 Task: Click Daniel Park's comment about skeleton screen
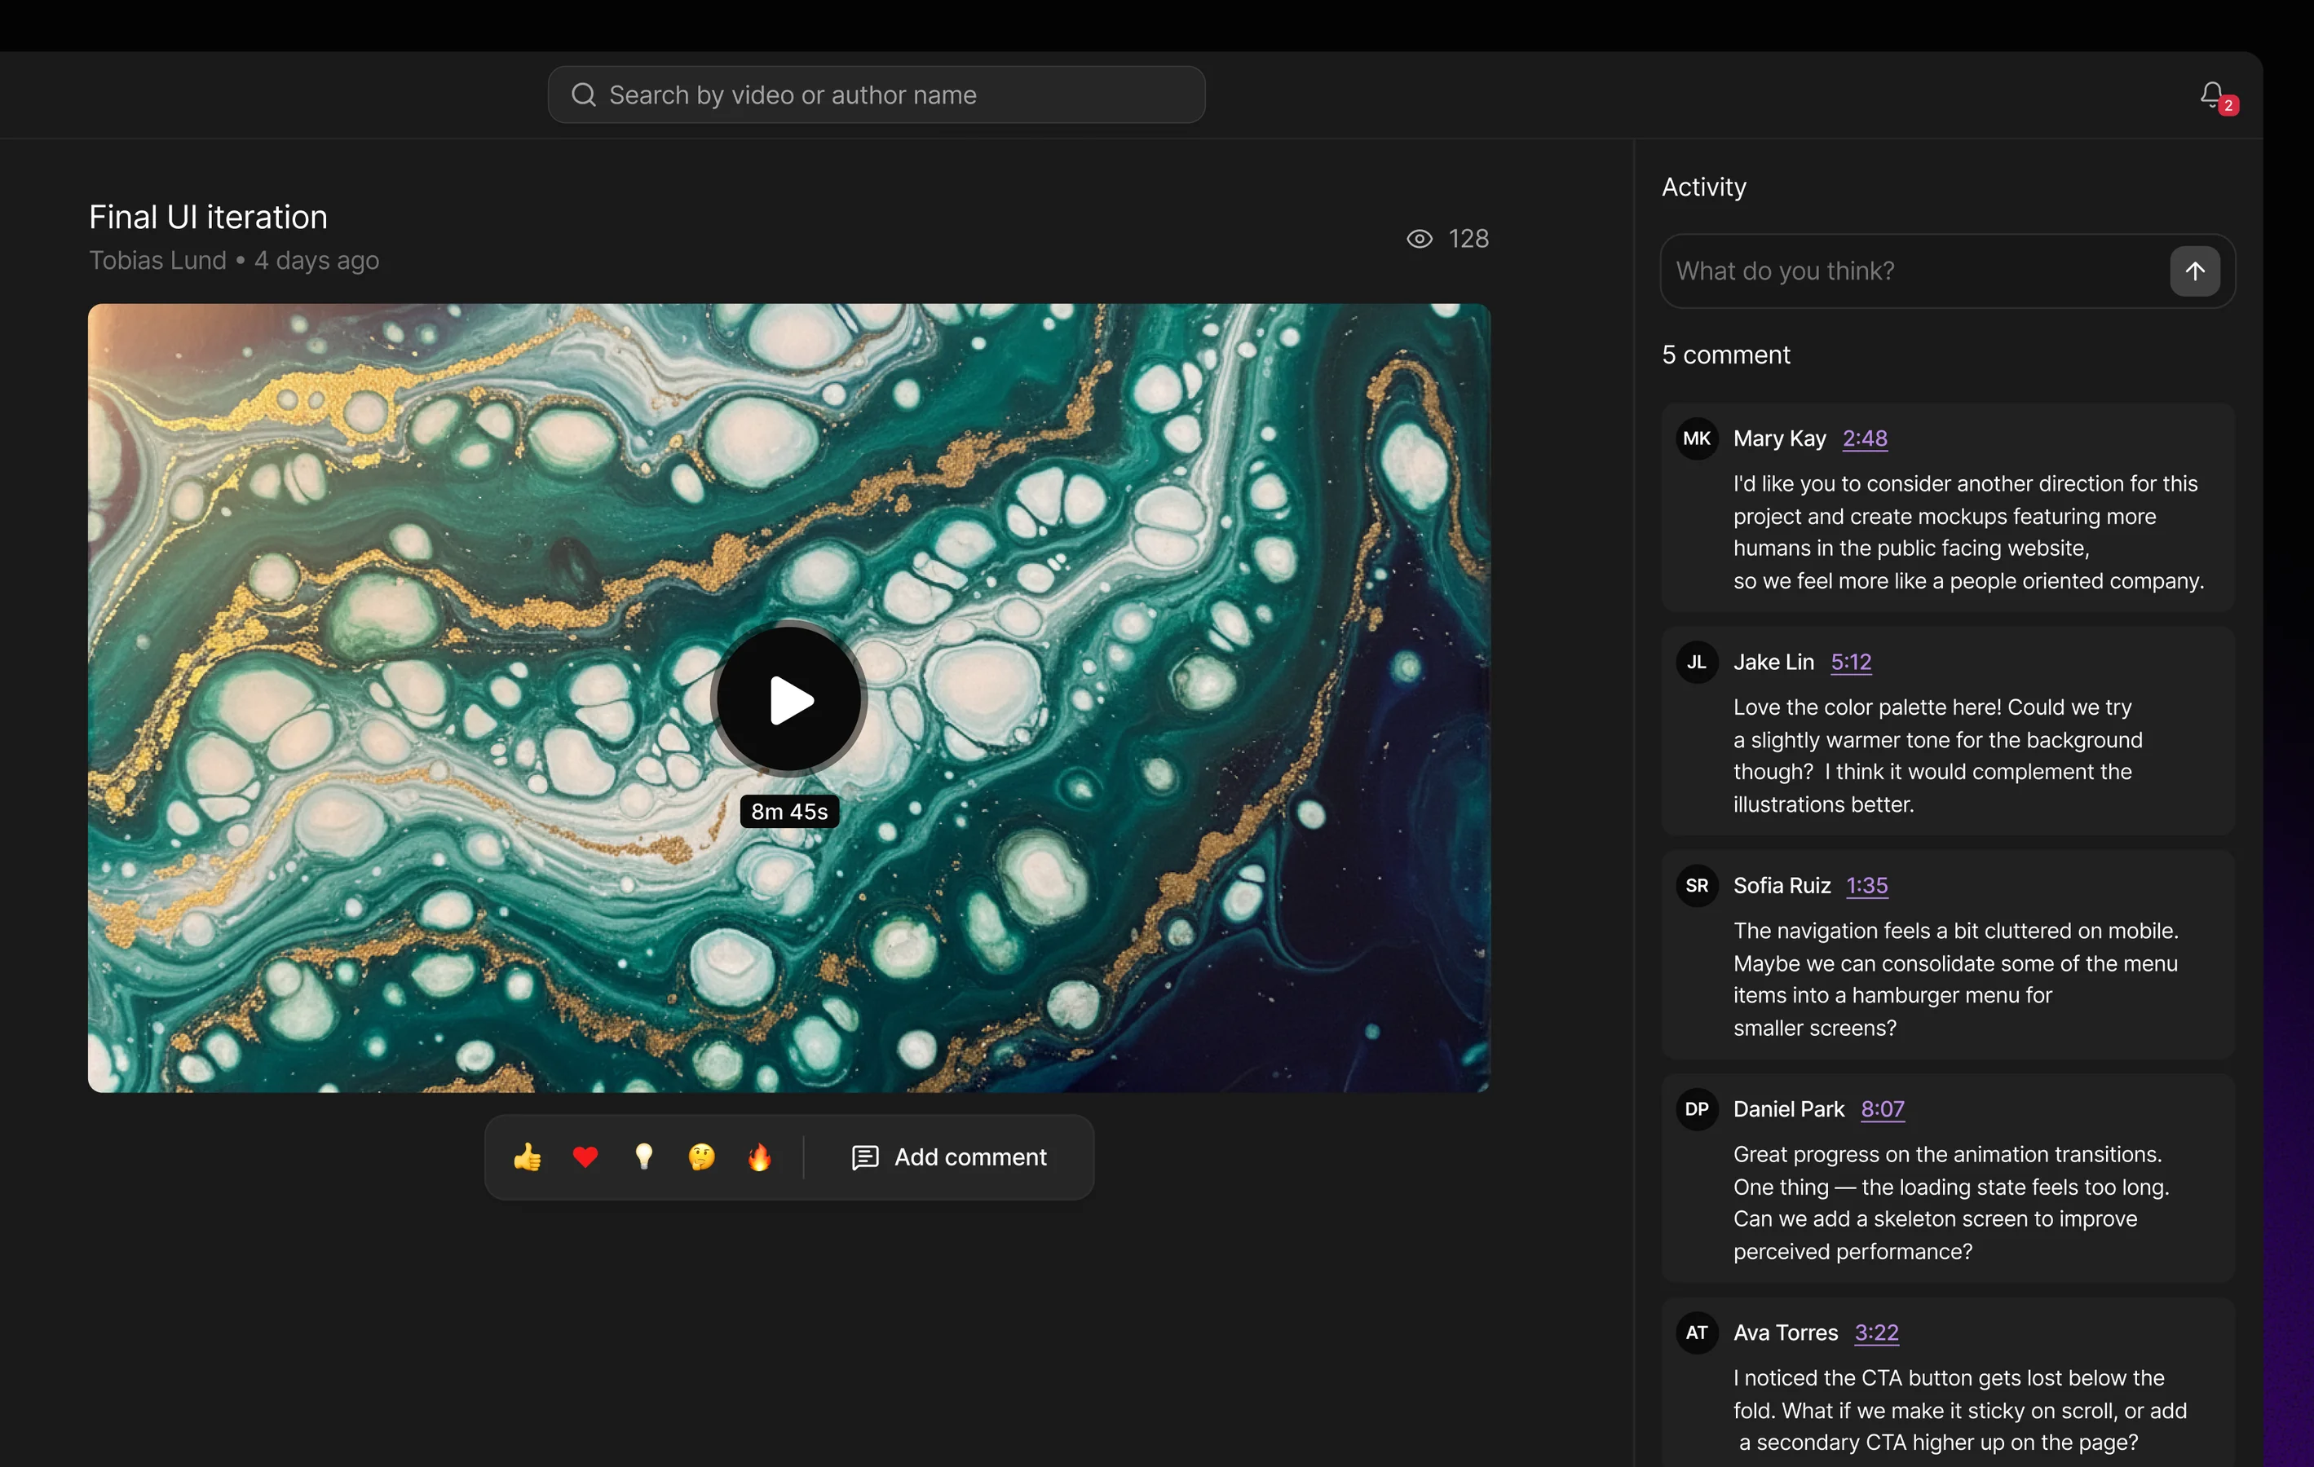[1950, 1202]
